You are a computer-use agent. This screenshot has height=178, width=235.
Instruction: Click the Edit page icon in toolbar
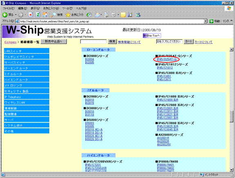click(113, 15)
